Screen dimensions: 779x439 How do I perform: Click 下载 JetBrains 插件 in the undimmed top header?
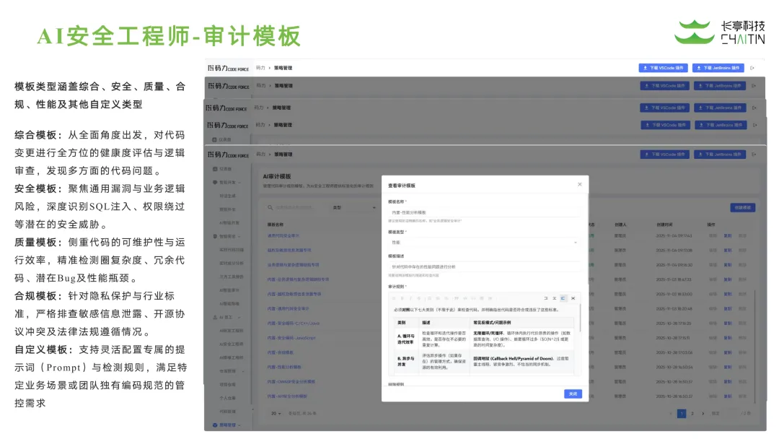click(718, 68)
